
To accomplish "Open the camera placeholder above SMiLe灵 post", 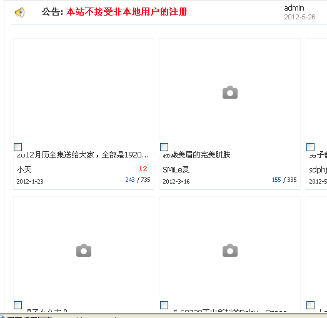I will click(230, 92).
